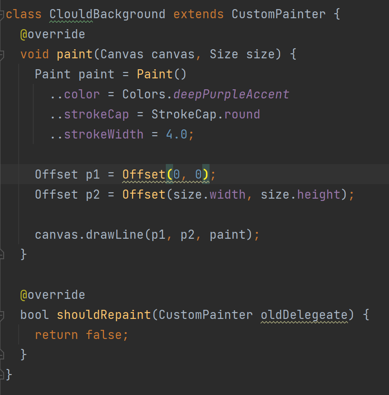Collapse the ClouldBackground class fold marker
The width and height of the screenshot is (389, 395).
point(1,15)
